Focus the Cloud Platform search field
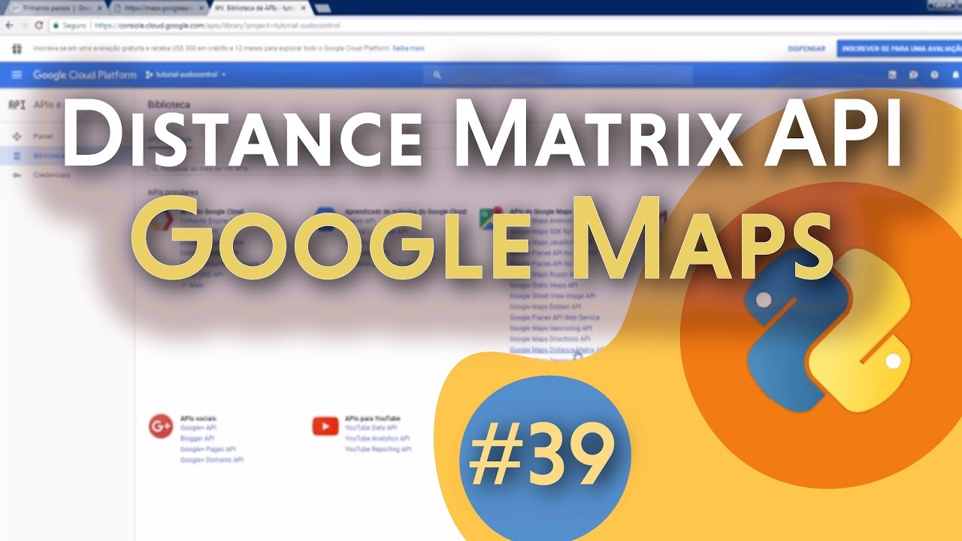Screen dimensions: 962x541 click(x=558, y=75)
